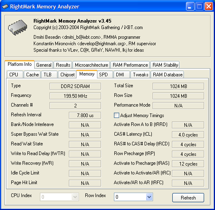Enable the Adjust Memory Timings checkbox

[x=116, y=115]
